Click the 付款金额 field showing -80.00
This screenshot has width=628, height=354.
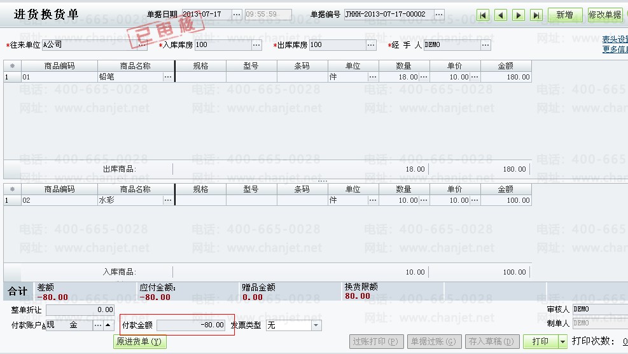pos(191,325)
